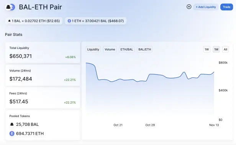Click the +22.21% change beside Fees (24hrs)
The height and width of the screenshot is (145, 236).
pos(70,103)
